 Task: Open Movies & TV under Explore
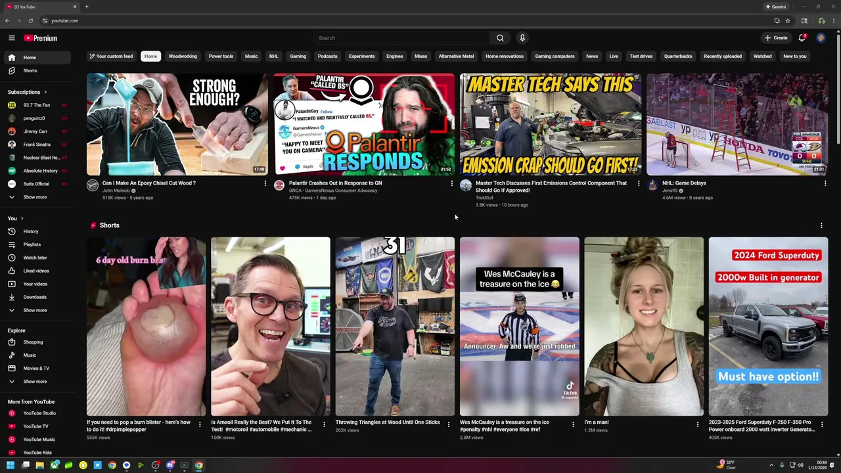(x=36, y=369)
